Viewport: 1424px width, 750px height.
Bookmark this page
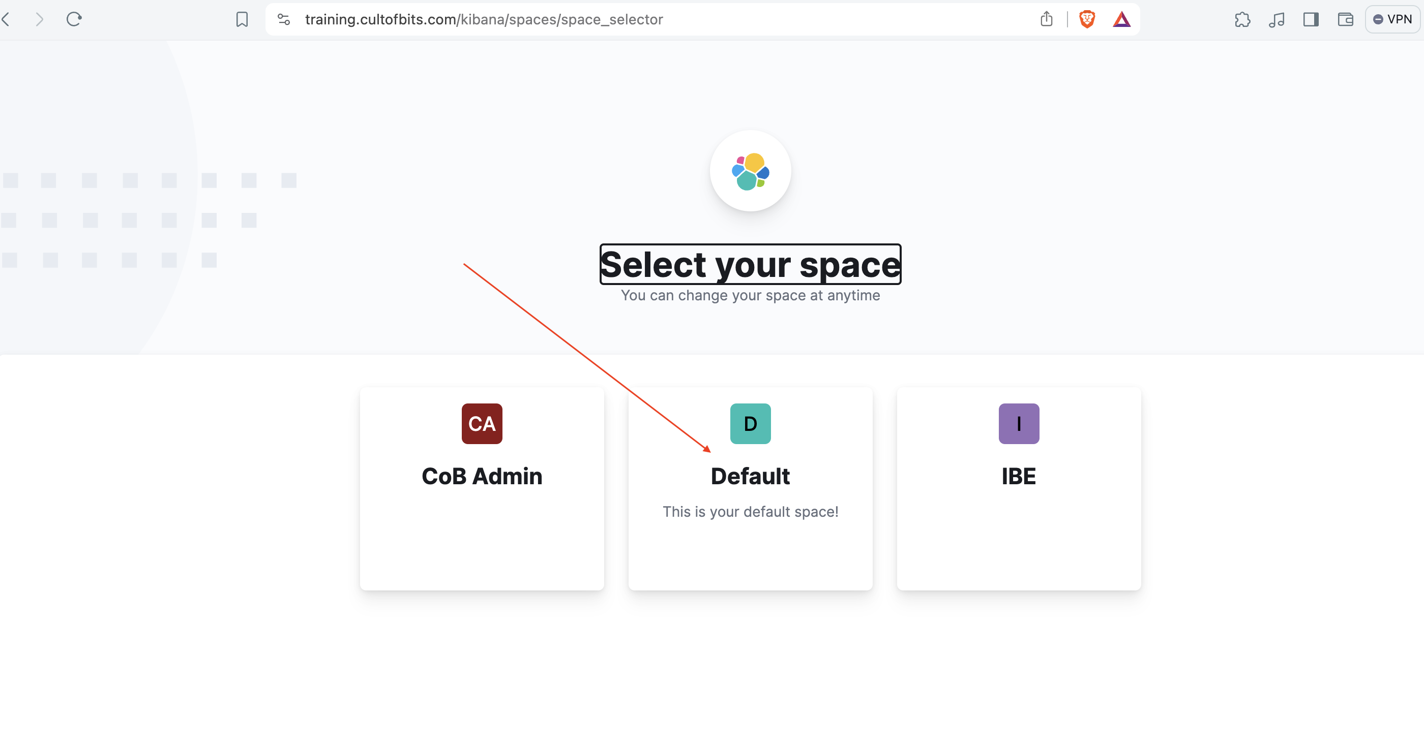click(242, 19)
